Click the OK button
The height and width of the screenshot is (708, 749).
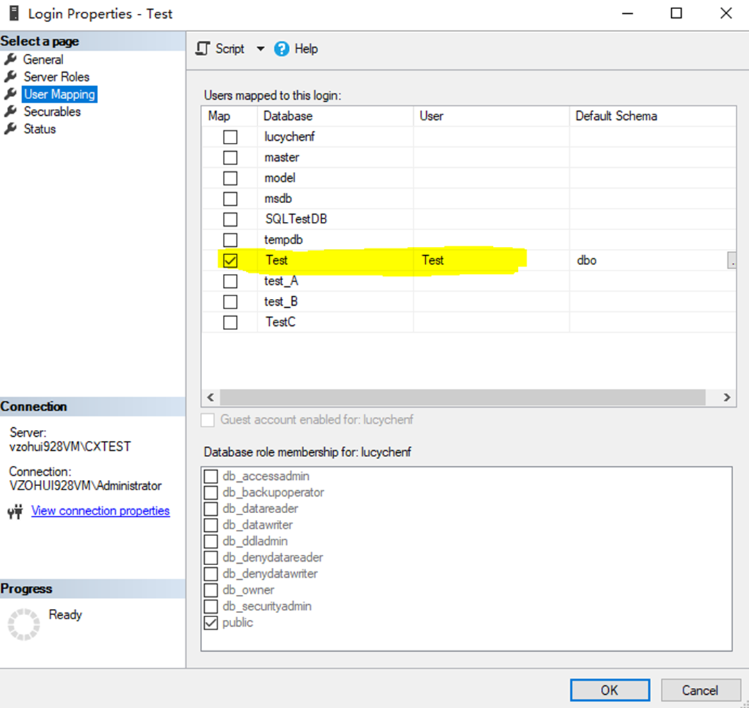(609, 691)
